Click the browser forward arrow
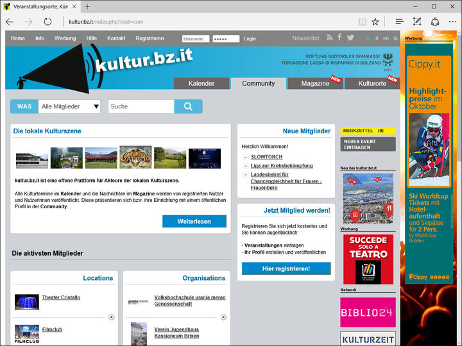462x346 pixels. pos(29,22)
